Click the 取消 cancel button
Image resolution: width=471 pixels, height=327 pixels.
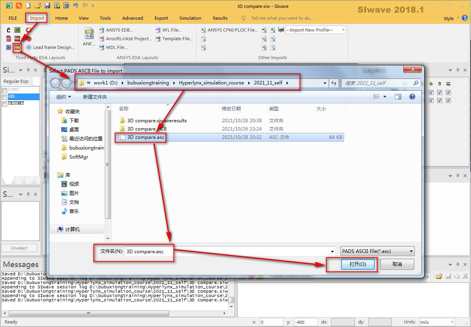click(397, 264)
